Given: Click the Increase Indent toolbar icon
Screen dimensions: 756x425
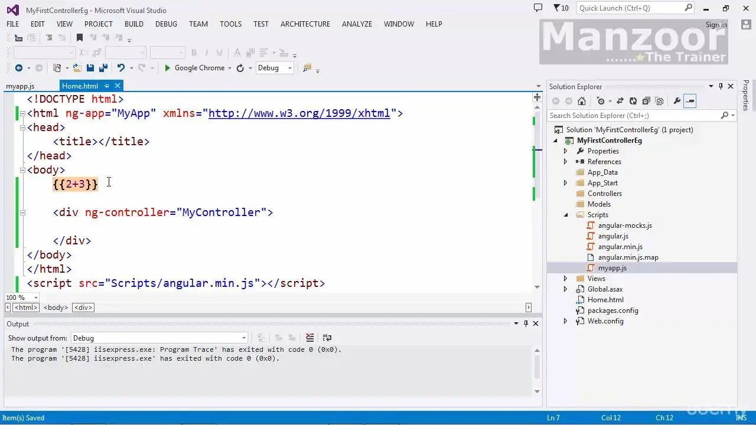Looking at the screenshot, I should tap(61, 38).
